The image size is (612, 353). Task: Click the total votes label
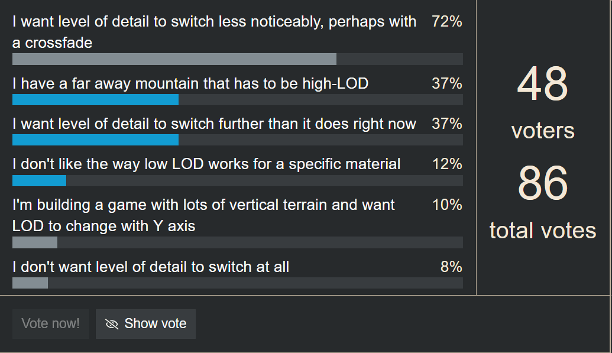542,230
